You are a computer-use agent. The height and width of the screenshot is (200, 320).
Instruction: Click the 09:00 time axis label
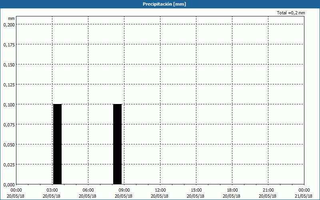(x=124, y=190)
